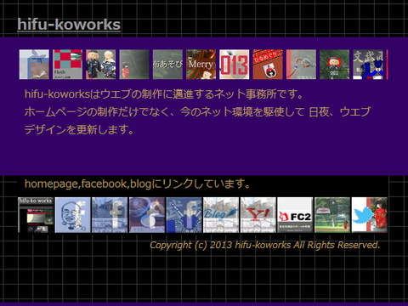408x306 pixels.
Task: Click the copyright 2013 hifu-koworks text
Action: [264, 245]
